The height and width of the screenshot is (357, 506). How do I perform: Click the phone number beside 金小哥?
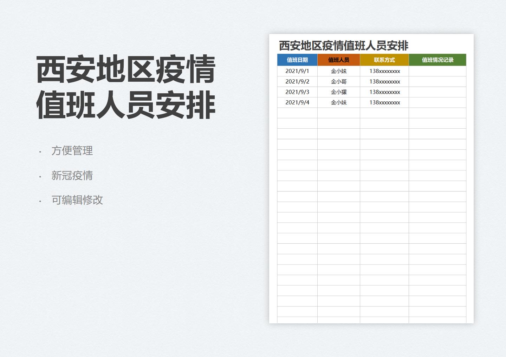[x=384, y=81]
